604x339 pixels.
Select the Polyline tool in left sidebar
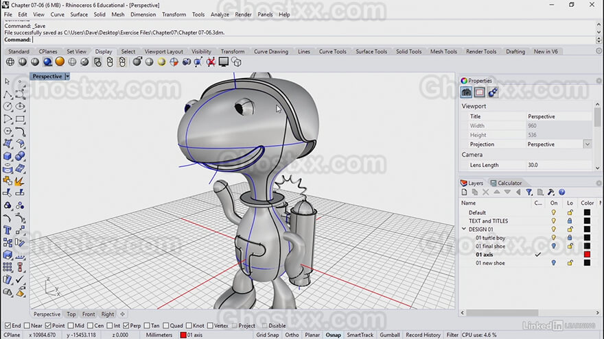8,94
